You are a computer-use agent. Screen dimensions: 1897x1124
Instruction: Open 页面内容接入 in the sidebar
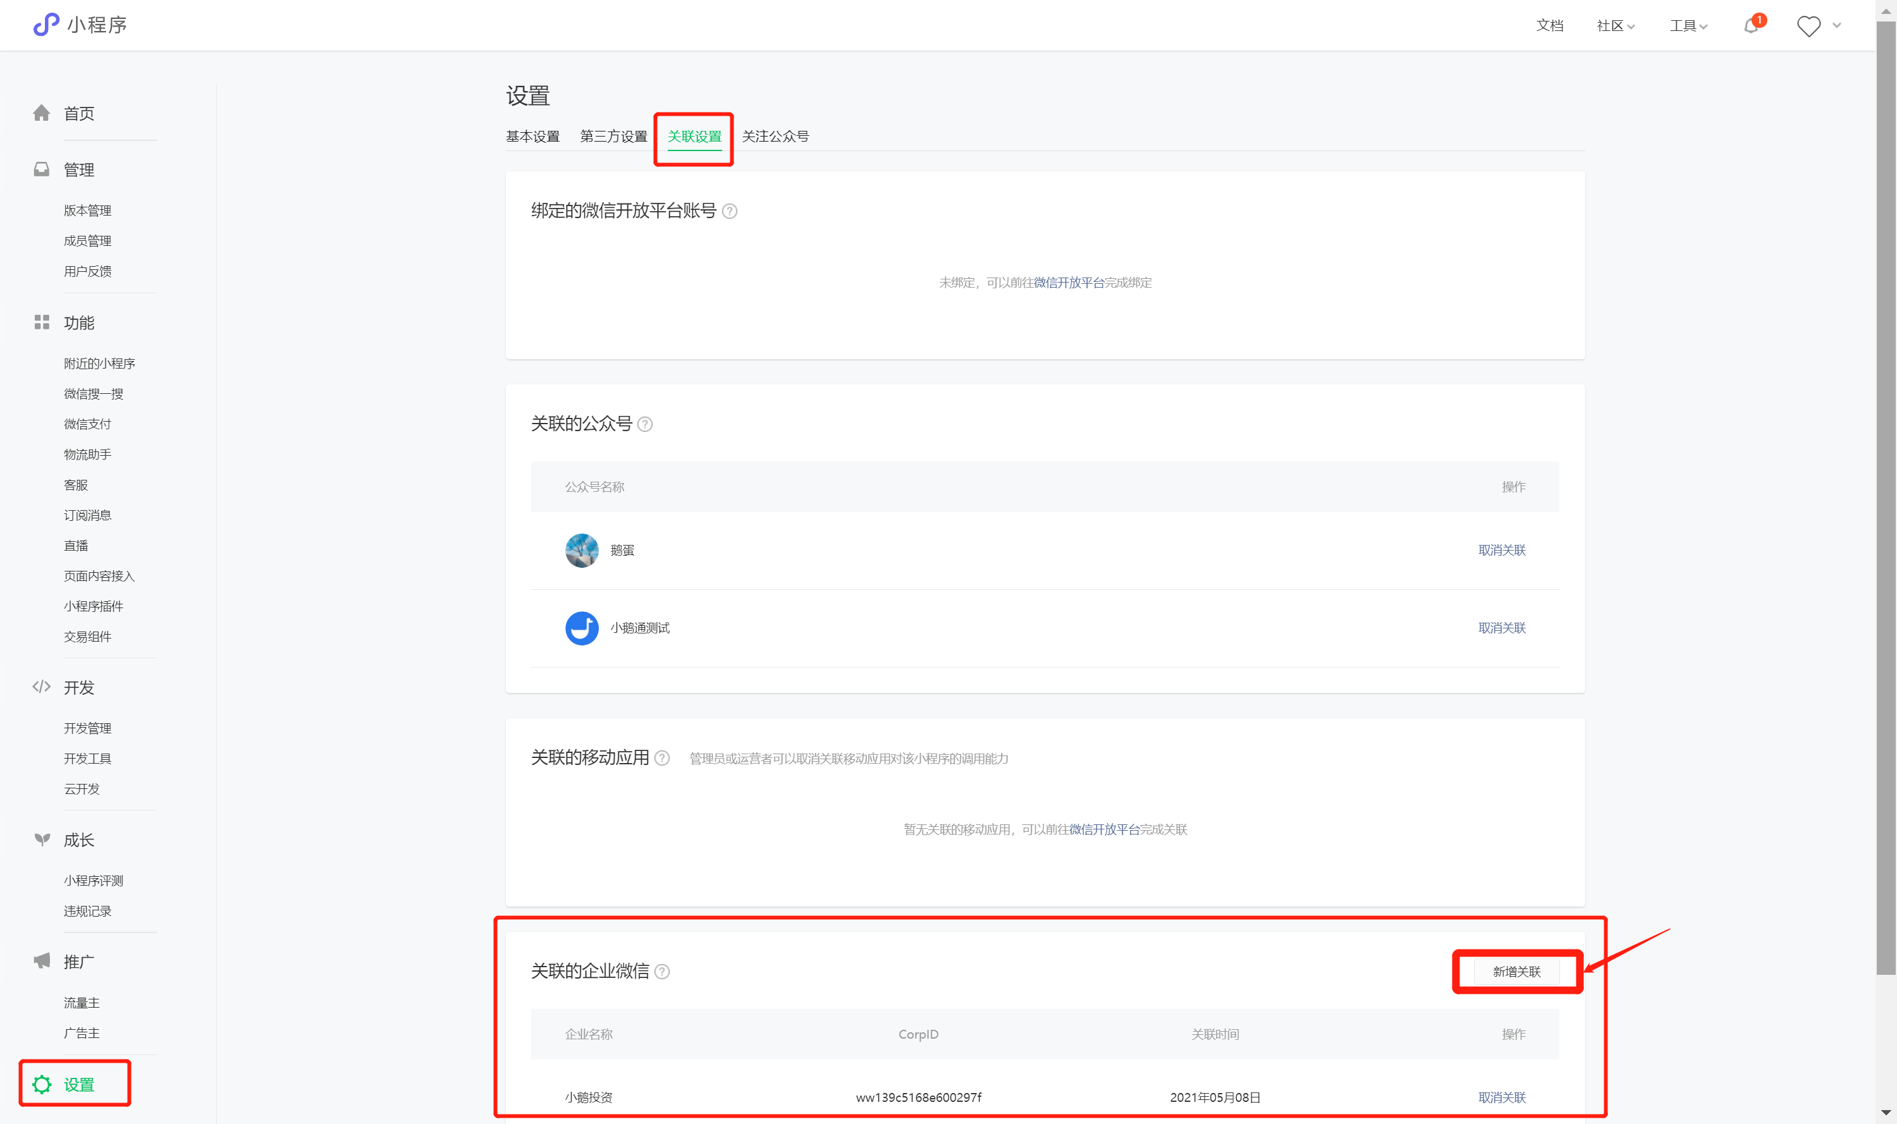pos(99,576)
